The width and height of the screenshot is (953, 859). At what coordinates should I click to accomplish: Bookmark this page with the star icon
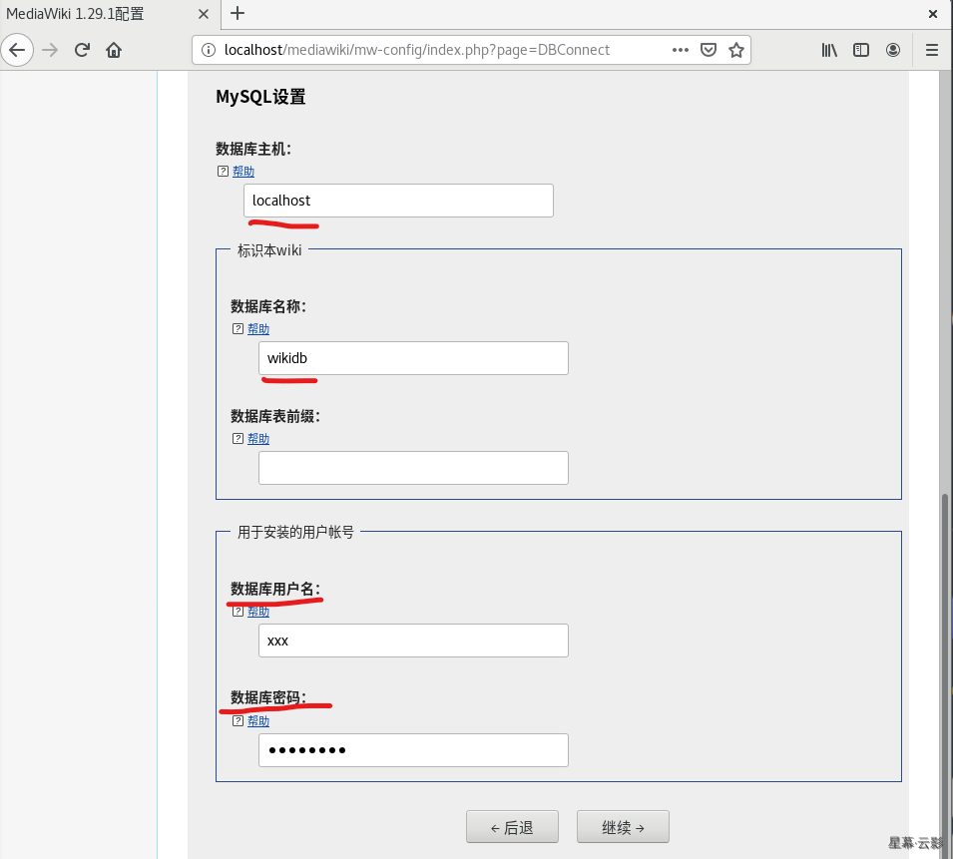coord(736,50)
